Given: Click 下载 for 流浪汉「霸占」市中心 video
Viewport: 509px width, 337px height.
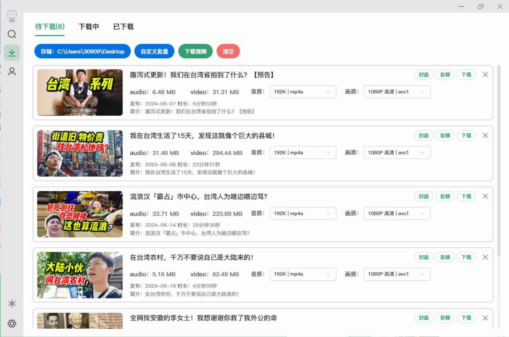Looking at the screenshot, I should [x=466, y=196].
